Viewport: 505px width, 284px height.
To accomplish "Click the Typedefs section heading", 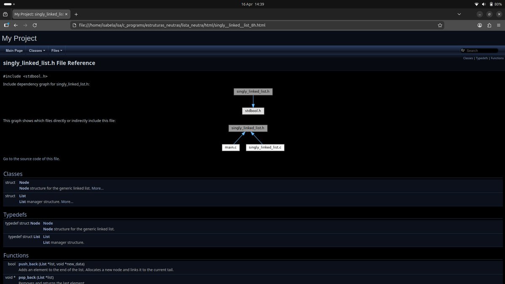I will 15,215.
